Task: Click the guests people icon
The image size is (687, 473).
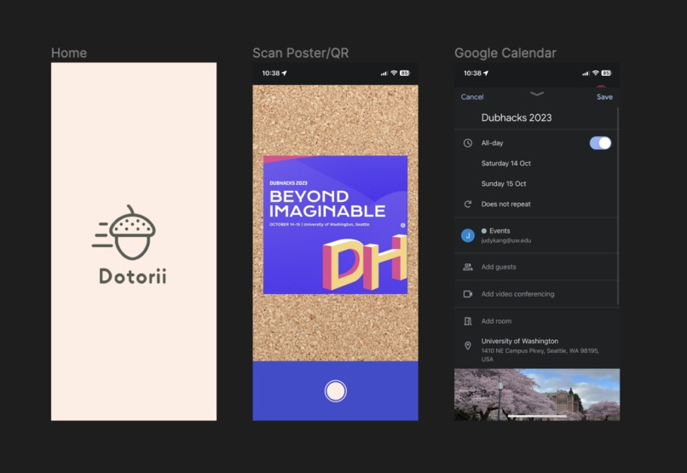Action: 467,267
